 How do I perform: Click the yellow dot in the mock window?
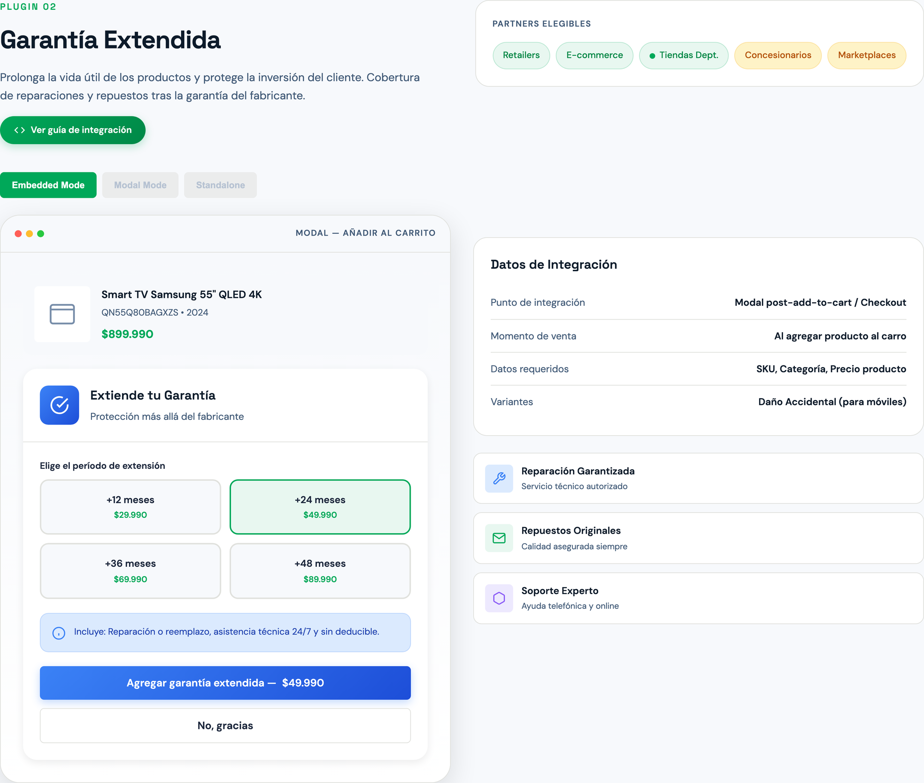29,233
